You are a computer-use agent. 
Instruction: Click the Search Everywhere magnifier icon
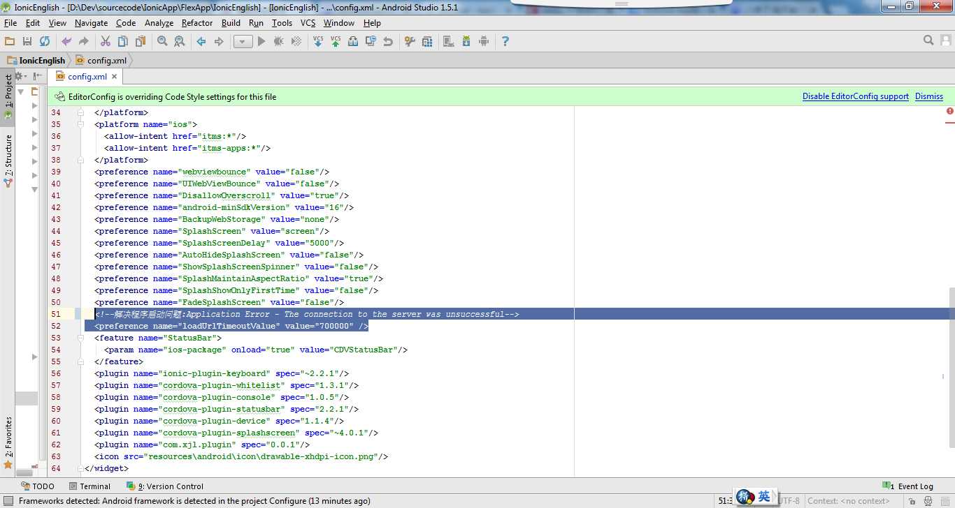pos(928,41)
